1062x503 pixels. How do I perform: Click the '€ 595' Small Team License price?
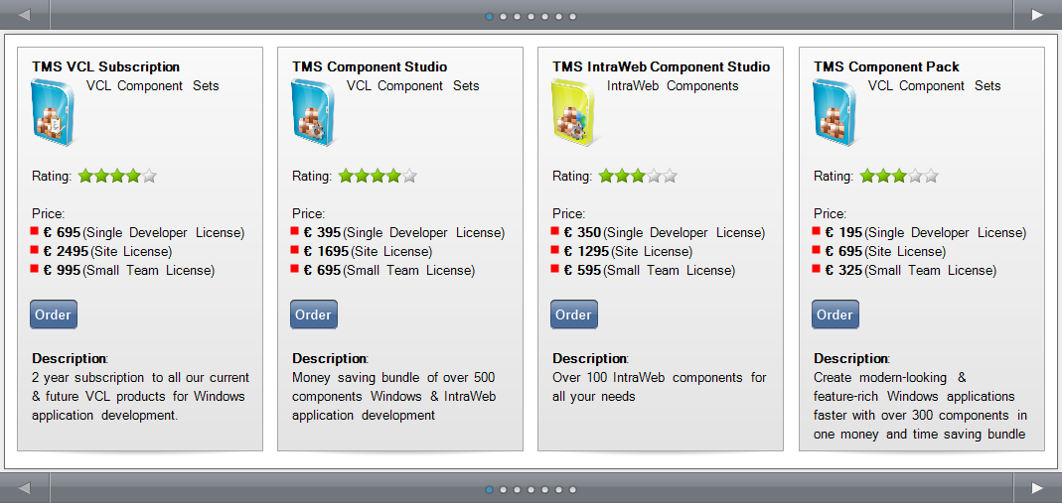[582, 271]
